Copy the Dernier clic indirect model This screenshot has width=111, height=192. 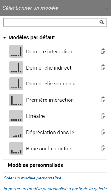[103, 67]
